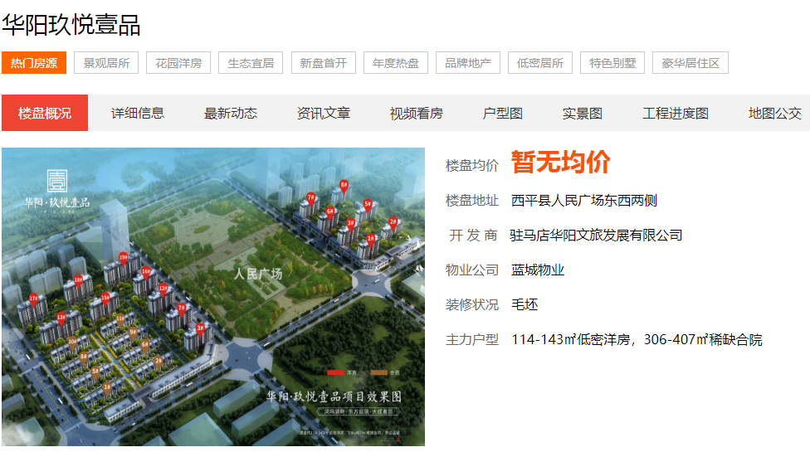
Task: View the 户型图 tab
Action: pyautogui.click(x=503, y=113)
